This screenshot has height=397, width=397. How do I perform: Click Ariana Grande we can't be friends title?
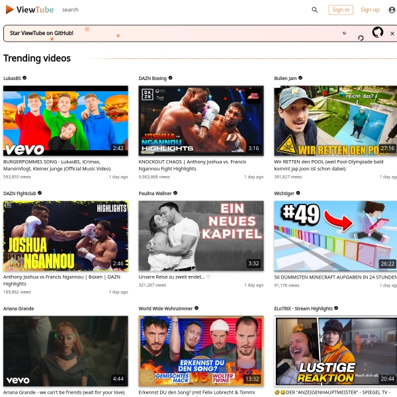[x=64, y=392]
